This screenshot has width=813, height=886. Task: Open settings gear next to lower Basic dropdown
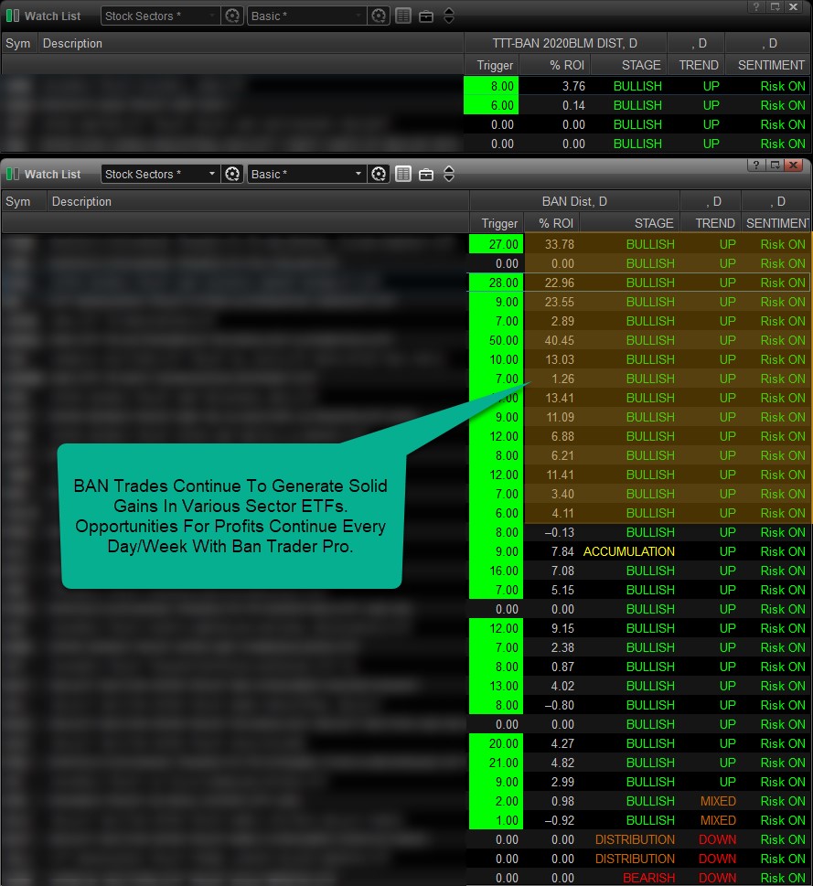tap(379, 174)
